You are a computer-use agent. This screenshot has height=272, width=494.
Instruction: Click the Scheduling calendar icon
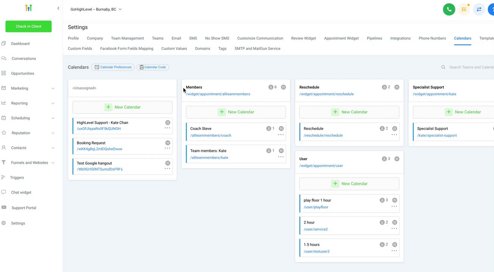[4, 118]
